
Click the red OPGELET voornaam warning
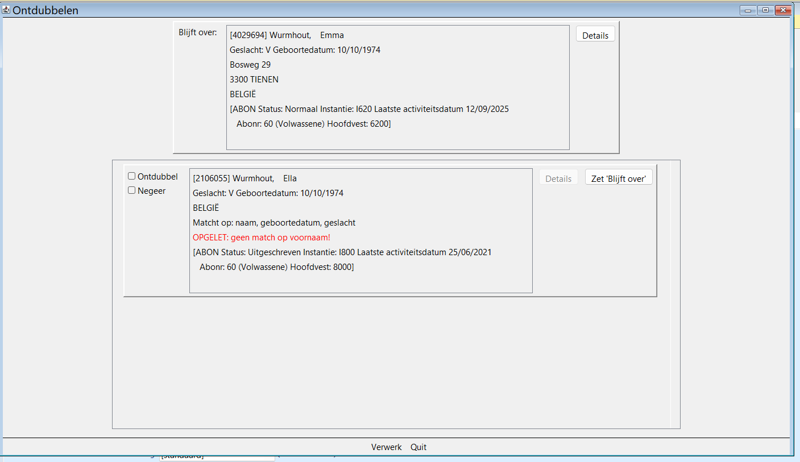pos(261,238)
